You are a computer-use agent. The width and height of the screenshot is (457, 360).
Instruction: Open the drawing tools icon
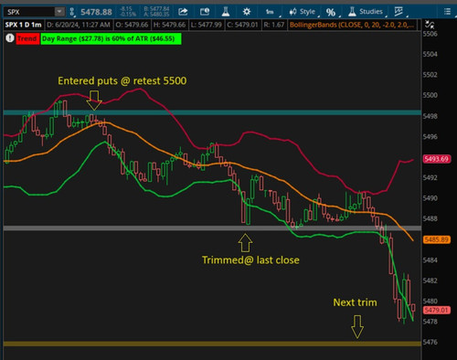pyautogui.click(x=399, y=12)
